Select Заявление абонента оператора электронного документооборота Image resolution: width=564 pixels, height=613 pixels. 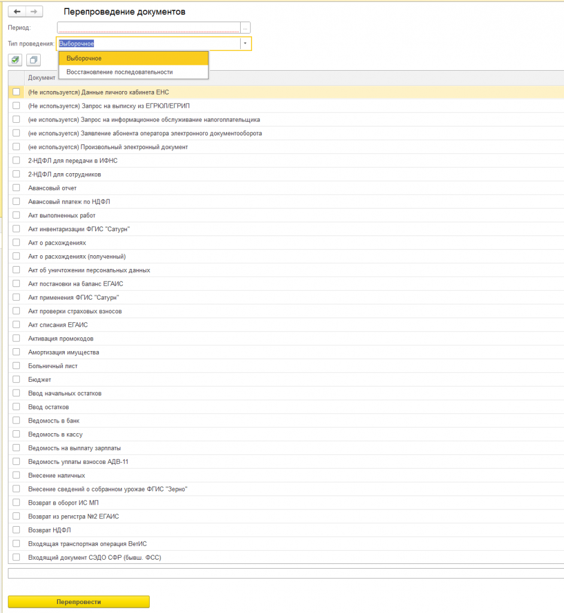[x=286, y=133]
